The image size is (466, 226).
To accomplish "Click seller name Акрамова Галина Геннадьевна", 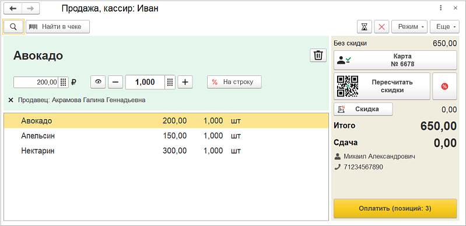I will coord(99,100).
